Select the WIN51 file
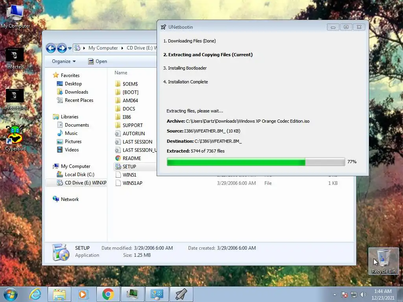The width and height of the screenshot is (403, 302). click(x=126, y=175)
